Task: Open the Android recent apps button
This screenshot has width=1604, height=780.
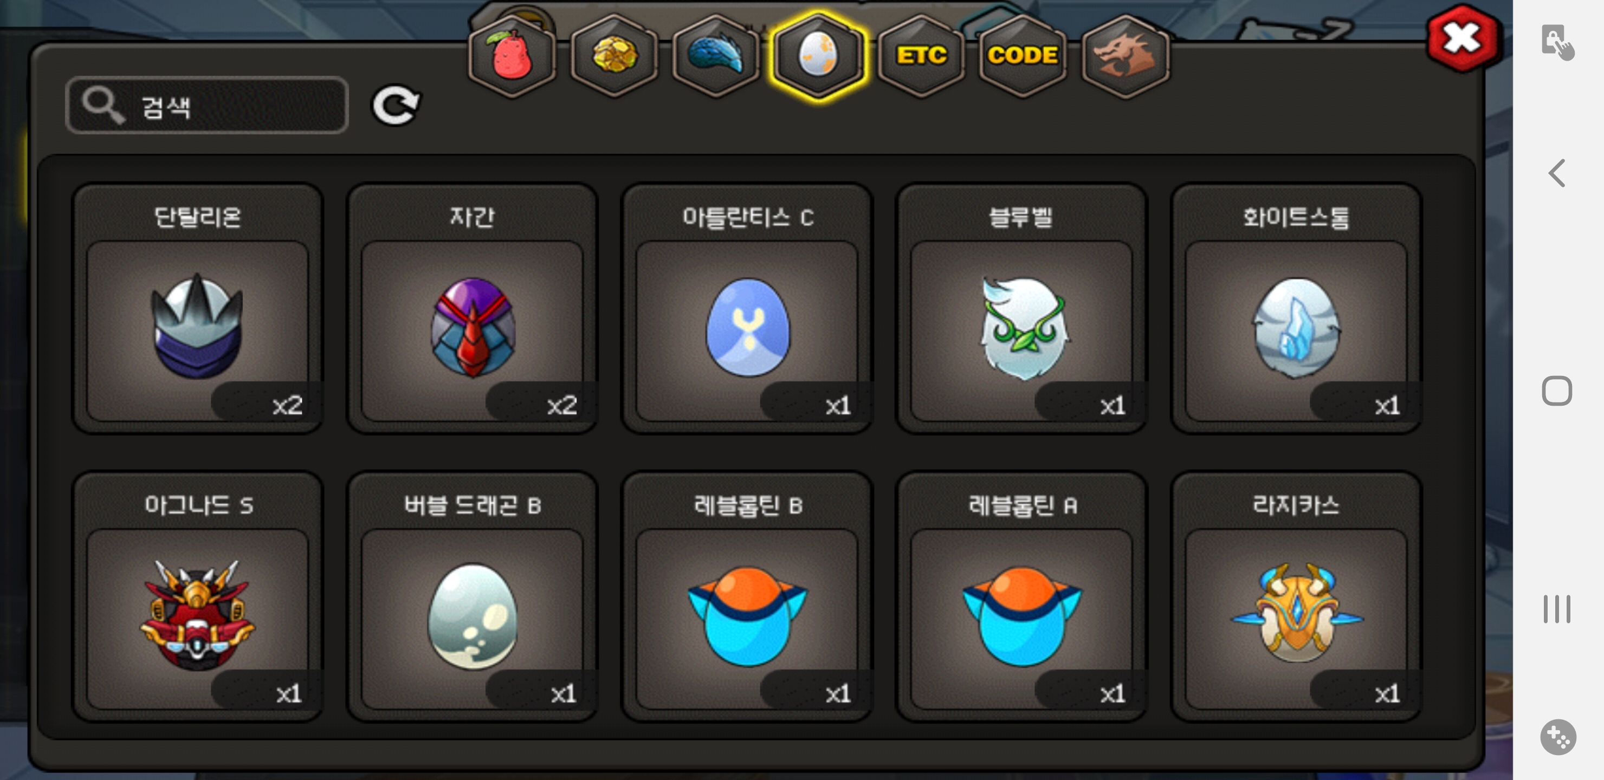Action: click(x=1557, y=609)
